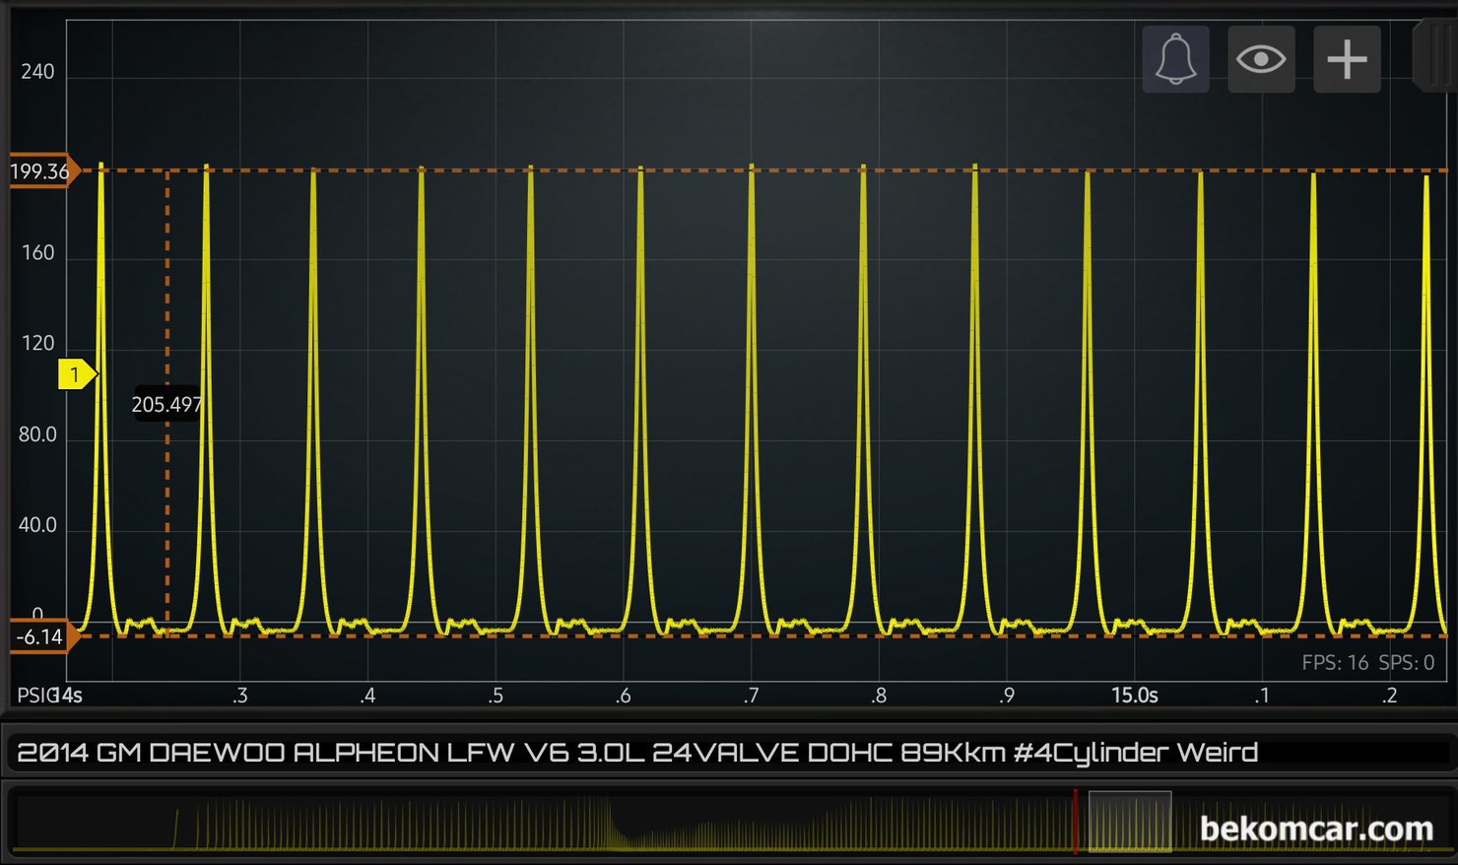This screenshot has height=865, width=1458.
Task: Click the upper horizontal dashed cursor line
Action: [788, 170]
